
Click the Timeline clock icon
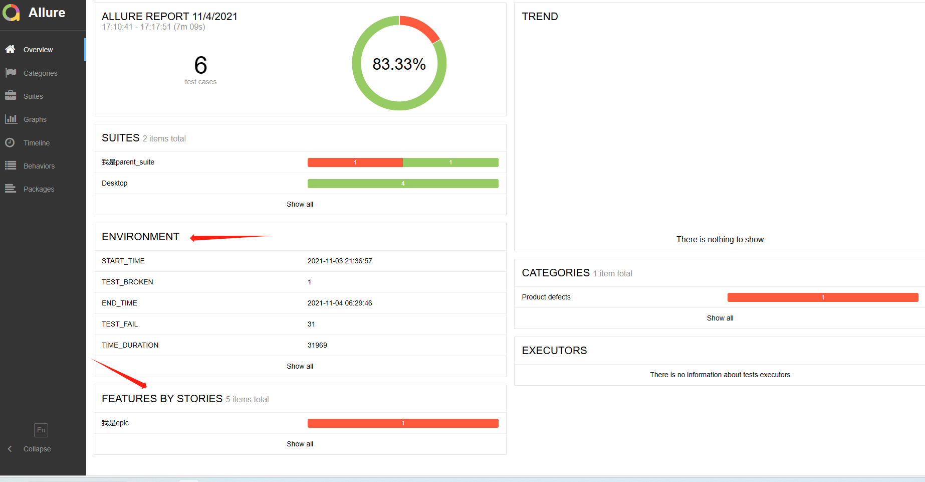tap(10, 142)
